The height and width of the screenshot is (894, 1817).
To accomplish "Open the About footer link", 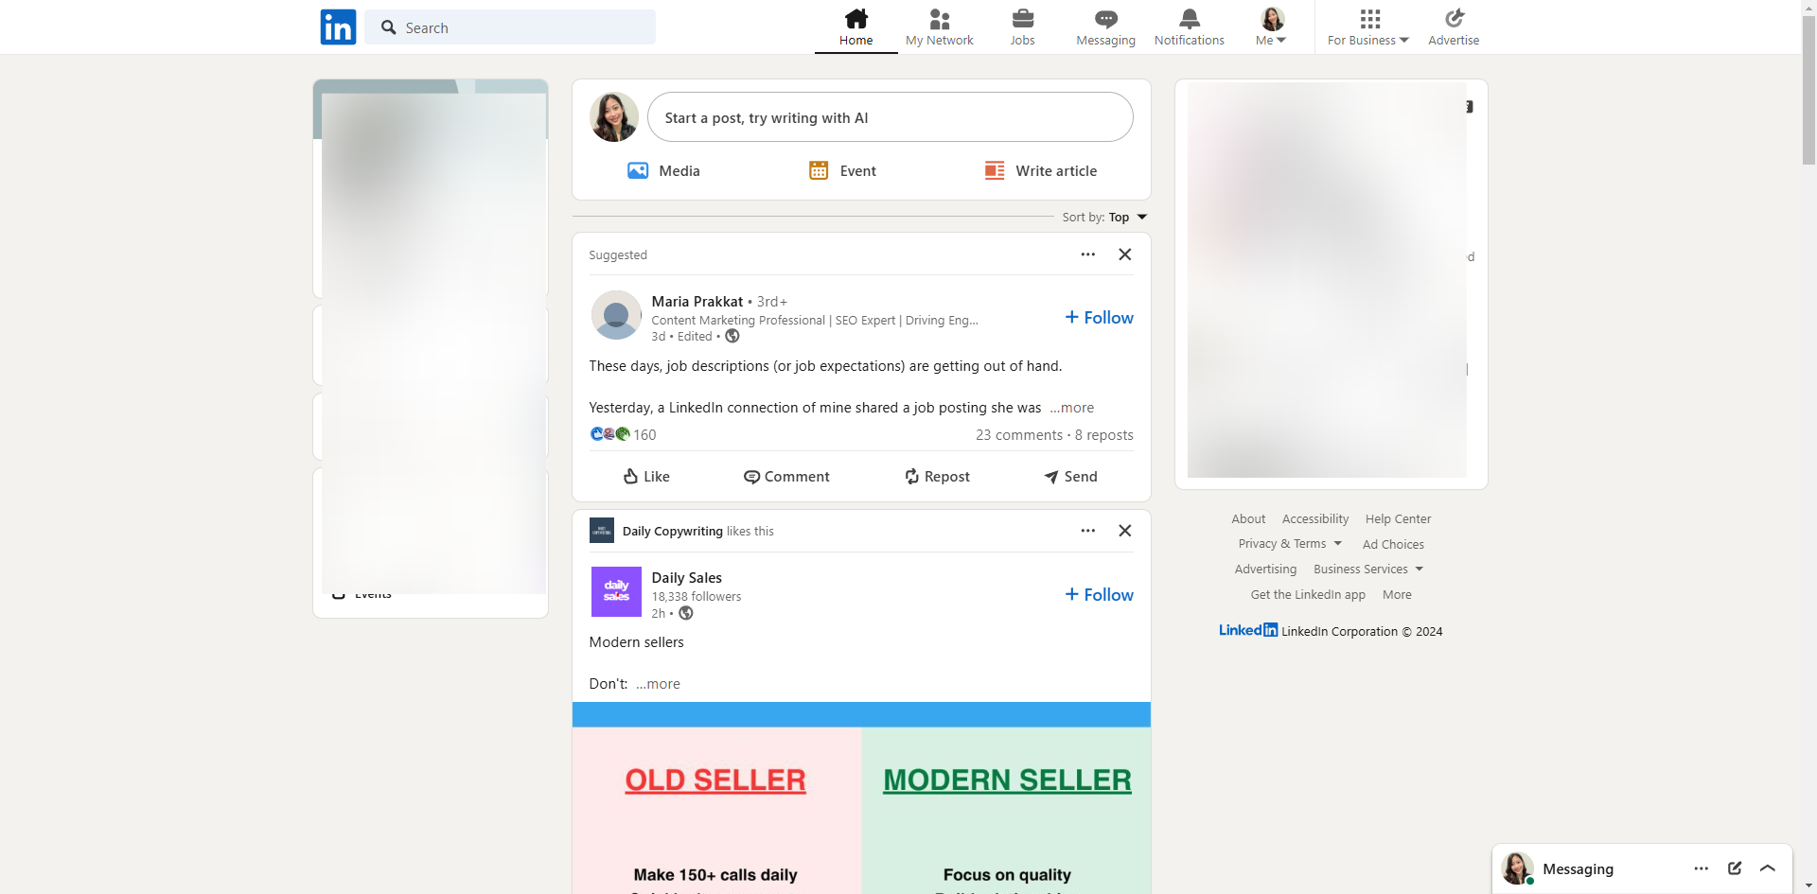I will click(x=1248, y=518).
